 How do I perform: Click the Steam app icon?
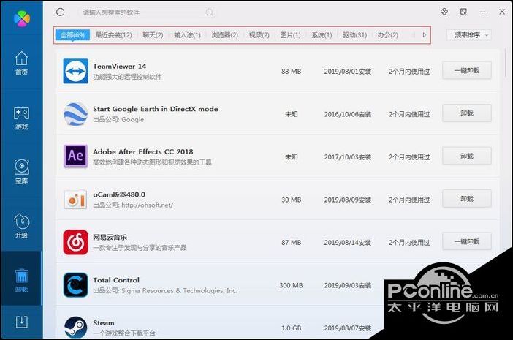pos(75,328)
